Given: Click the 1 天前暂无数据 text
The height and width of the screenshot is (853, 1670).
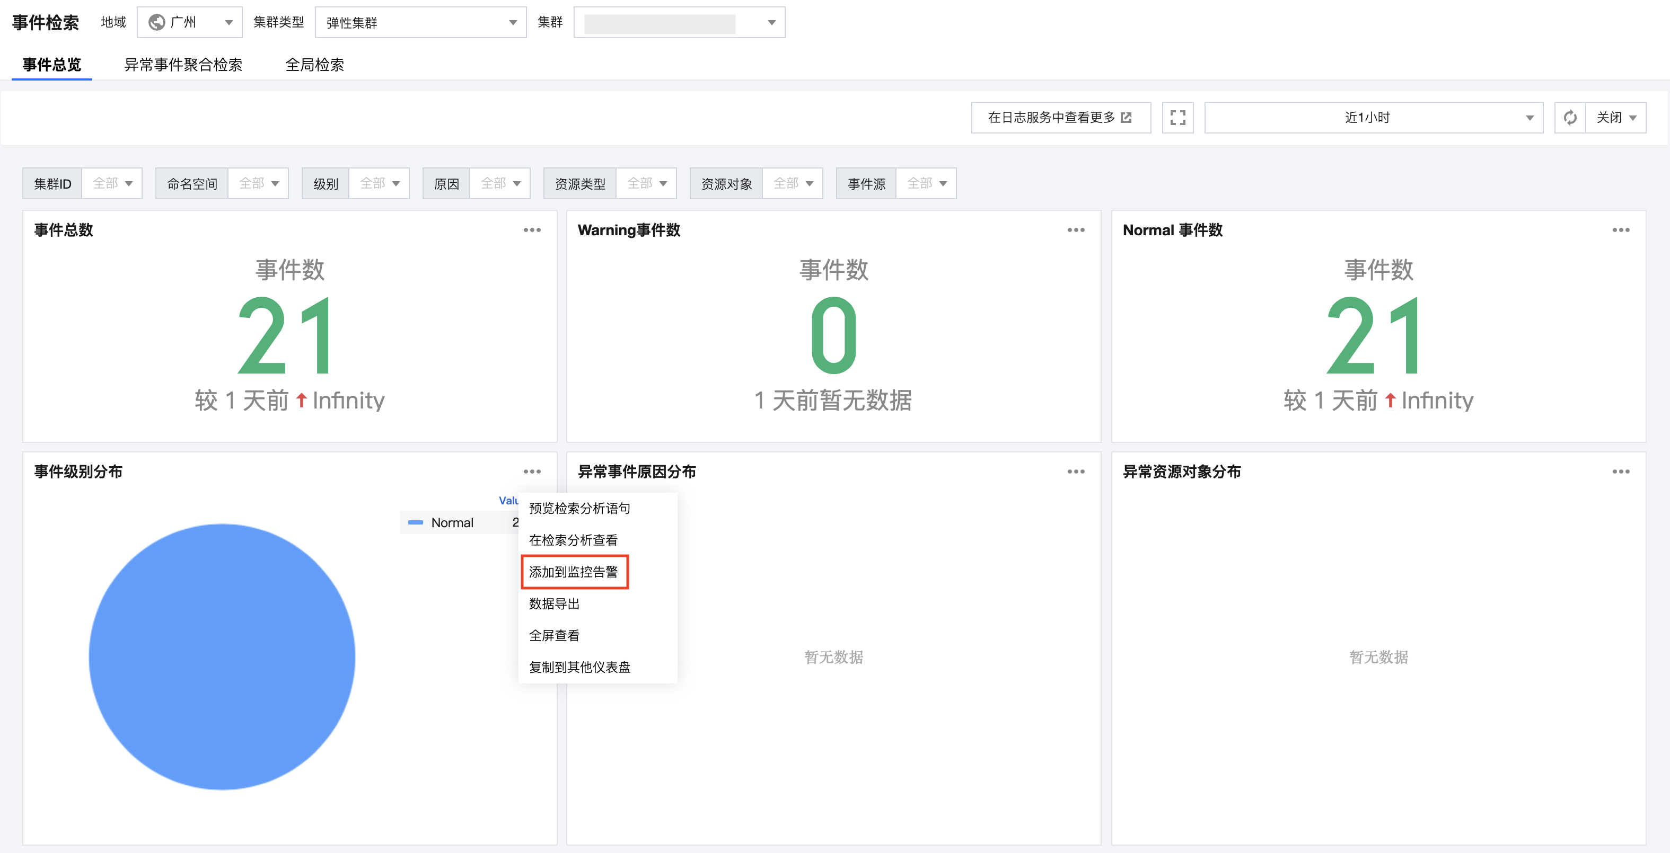Looking at the screenshot, I should [833, 400].
